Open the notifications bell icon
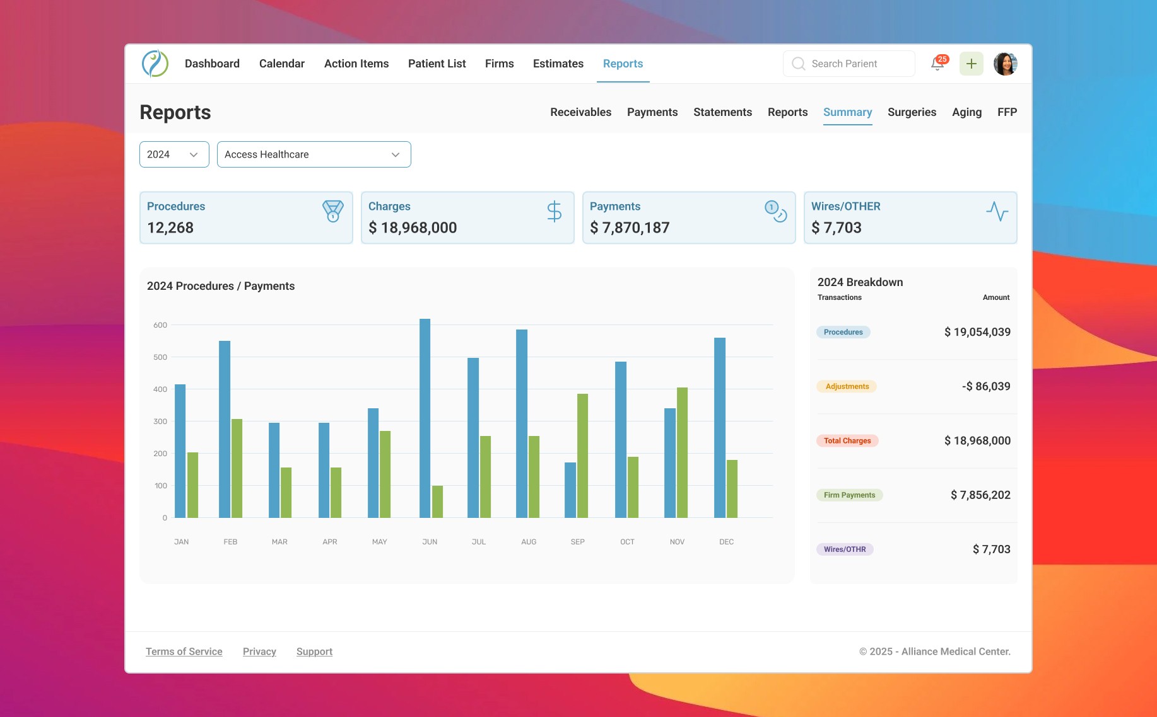The height and width of the screenshot is (717, 1157). (x=937, y=64)
